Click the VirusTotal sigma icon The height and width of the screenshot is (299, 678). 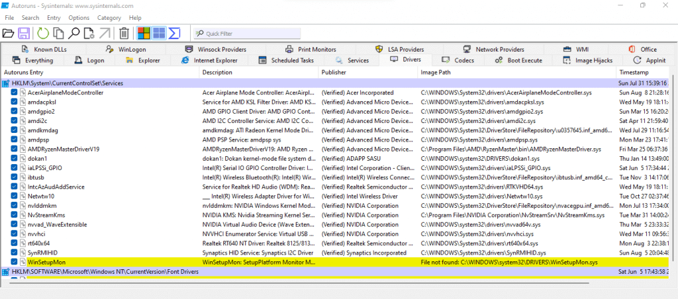click(175, 33)
